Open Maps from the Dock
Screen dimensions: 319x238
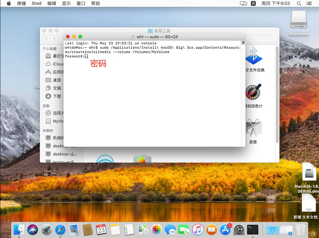click(143, 230)
